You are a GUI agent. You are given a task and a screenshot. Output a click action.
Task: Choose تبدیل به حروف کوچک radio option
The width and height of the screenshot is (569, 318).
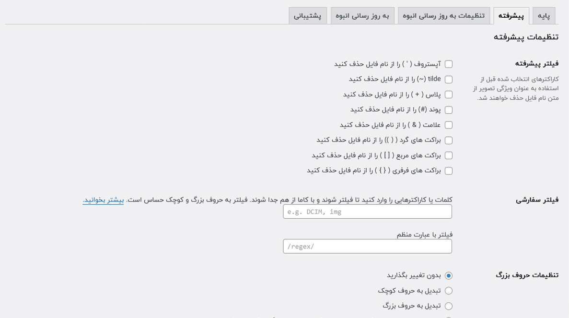(449, 291)
